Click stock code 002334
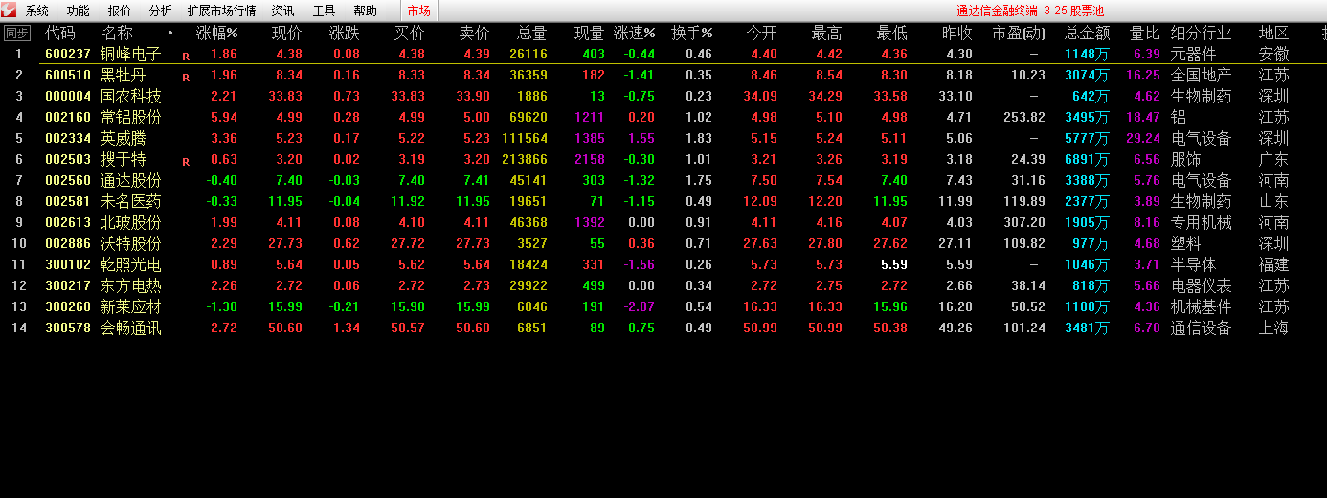Viewport: 1327px width, 498px height. pos(68,138)
